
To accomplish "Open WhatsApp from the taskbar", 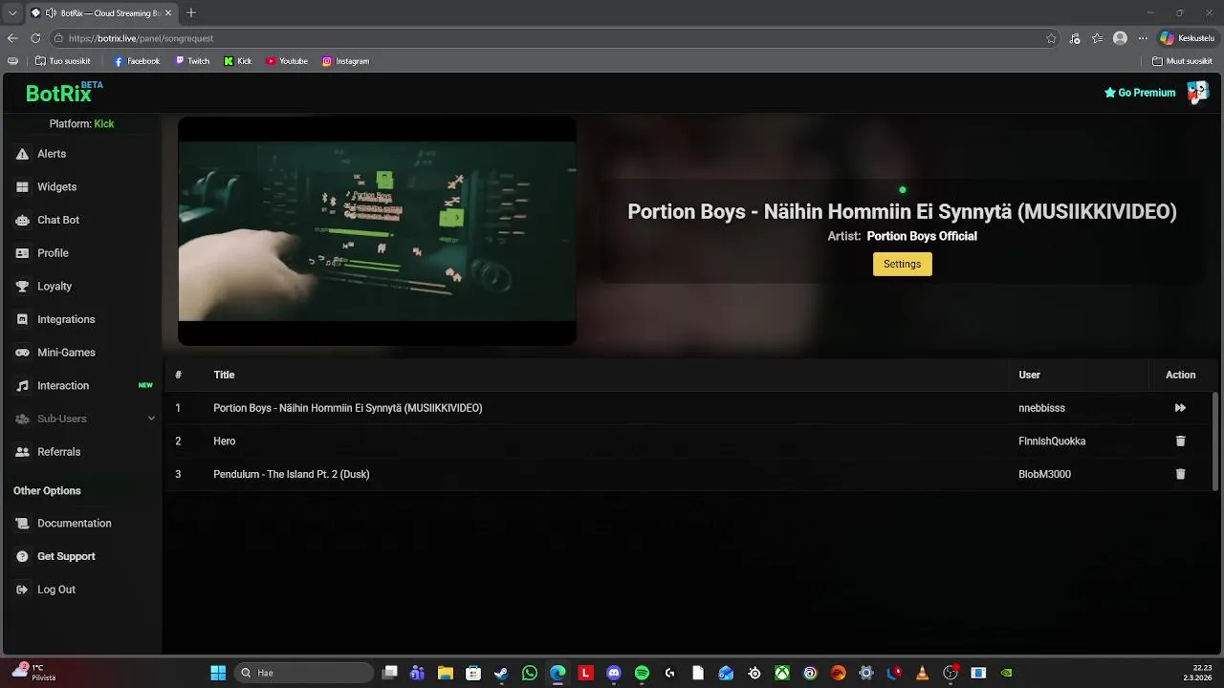I will (x=530, y=673).
